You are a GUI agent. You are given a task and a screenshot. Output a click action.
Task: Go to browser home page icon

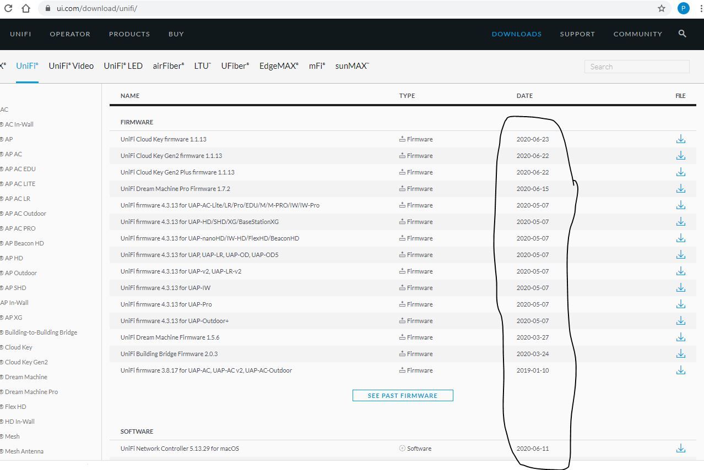[x=26, y=8]
